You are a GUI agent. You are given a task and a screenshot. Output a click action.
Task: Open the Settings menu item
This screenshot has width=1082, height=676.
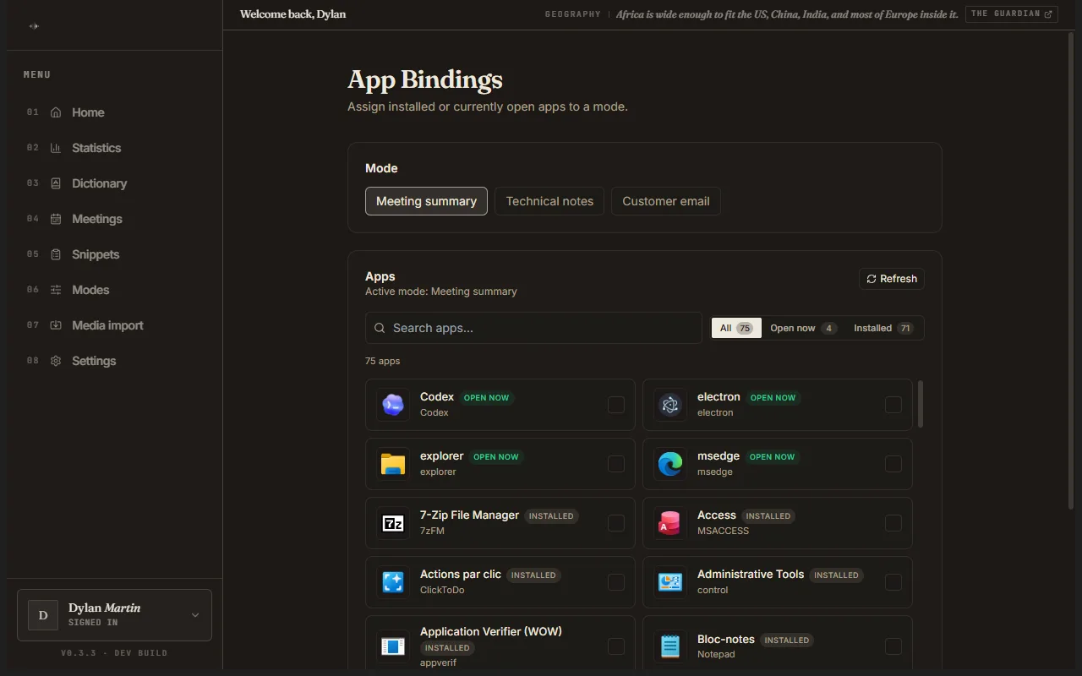click(114, 361)
